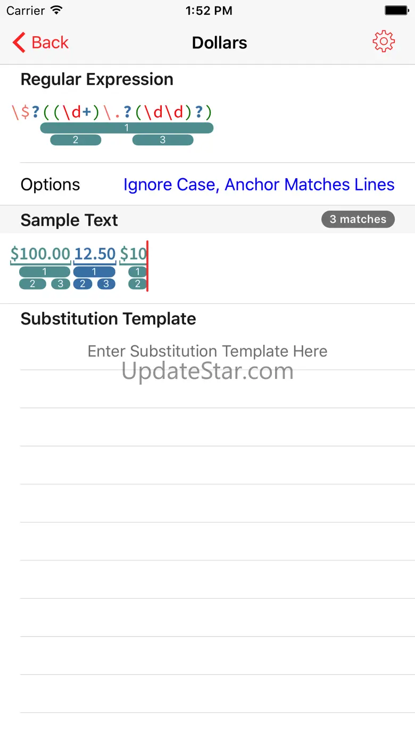Open Ignore Case, Anchor Matches Lines options

(x=259, y=185)
